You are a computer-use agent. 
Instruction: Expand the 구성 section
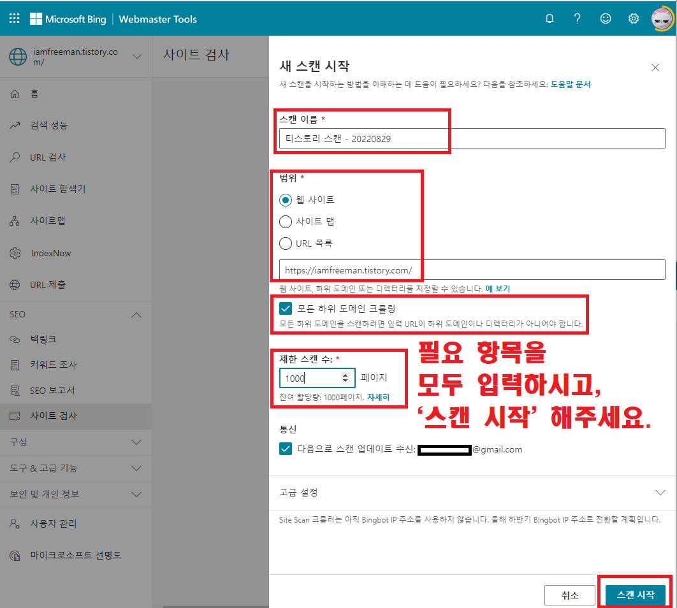tap(136, 442)
